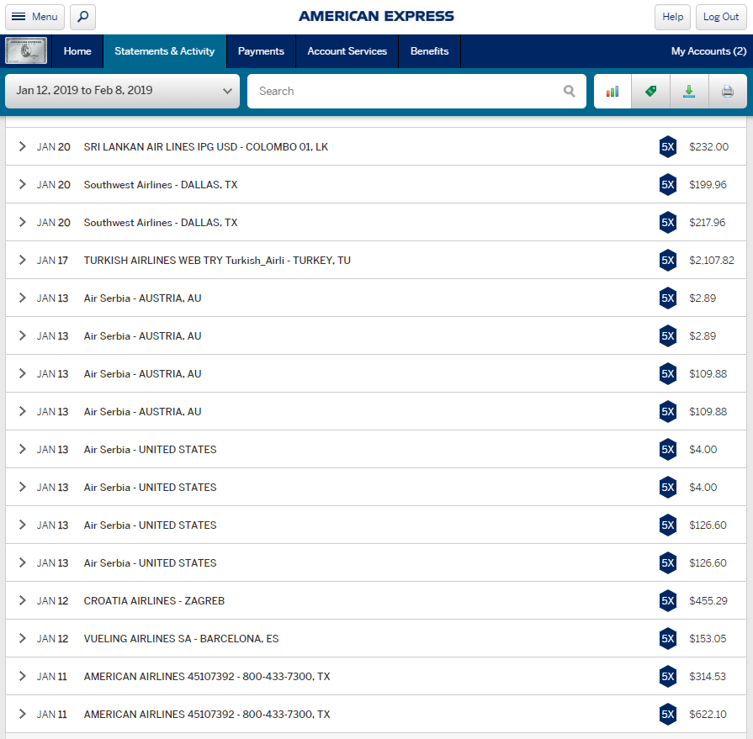Click the $153.05 amount
Image resolution: width=753 pixels, height=739 pixels.
[708, 638]
